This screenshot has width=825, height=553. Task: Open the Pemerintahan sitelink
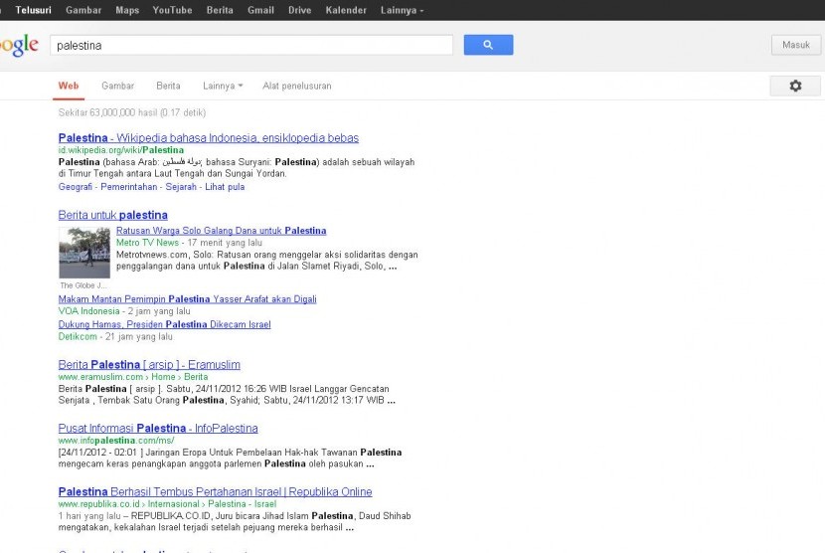pyautogui.click(x=129, y=186)
